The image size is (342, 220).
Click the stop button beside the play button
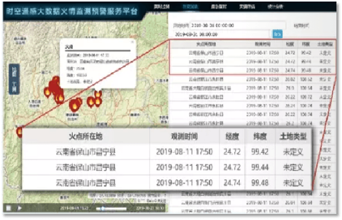(x=9, y=208)
